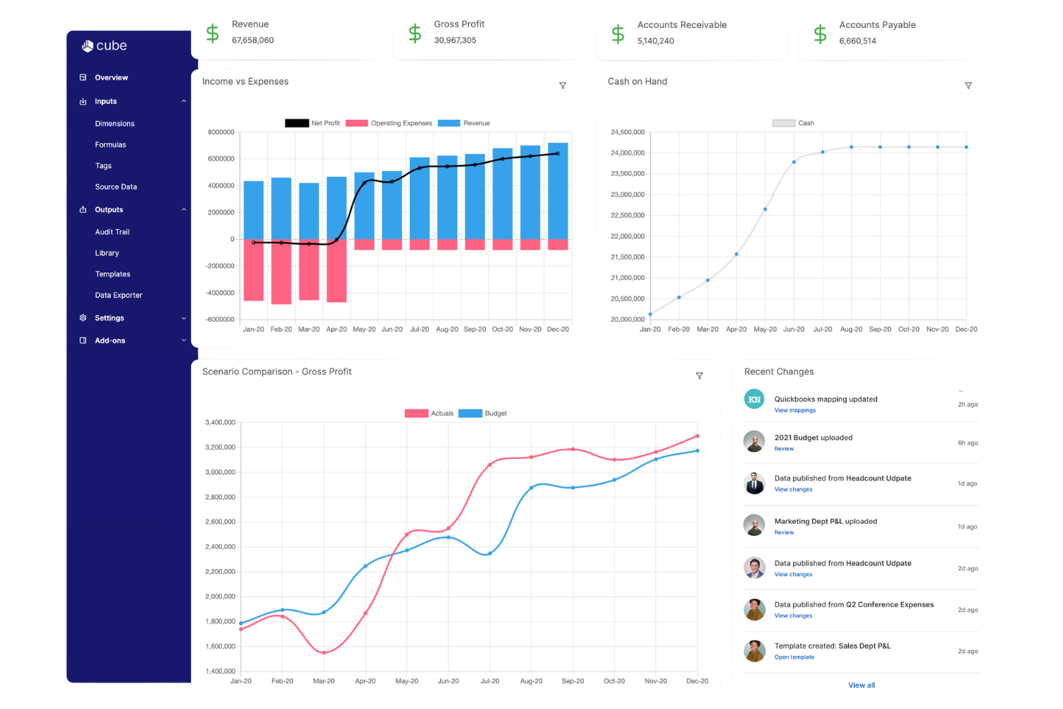The width and height of the screenshot is (1063, 709).
Task: Open Dimensions under Inputs
Action: [115, 124]
